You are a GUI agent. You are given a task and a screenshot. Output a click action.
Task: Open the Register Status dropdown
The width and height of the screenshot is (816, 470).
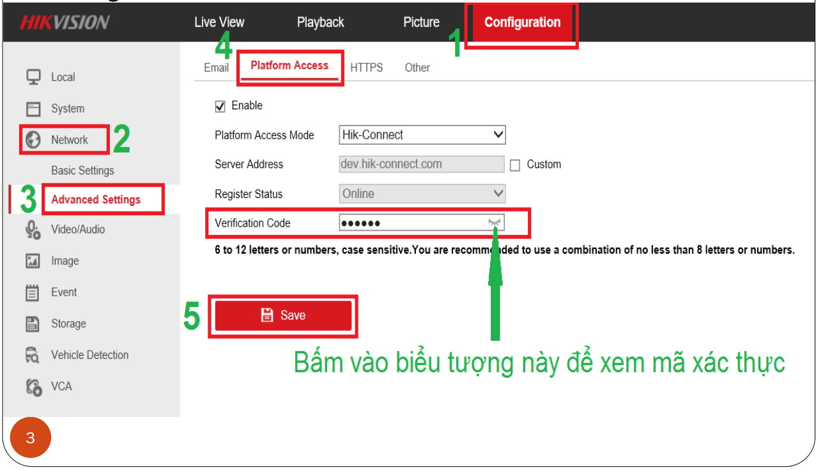pyautogui.click(x=422, y=193)
